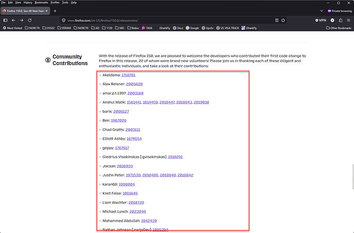354x233 pixels.
Task: Open karan68's bug link 1998004
Action: click(x=127, y=184)
